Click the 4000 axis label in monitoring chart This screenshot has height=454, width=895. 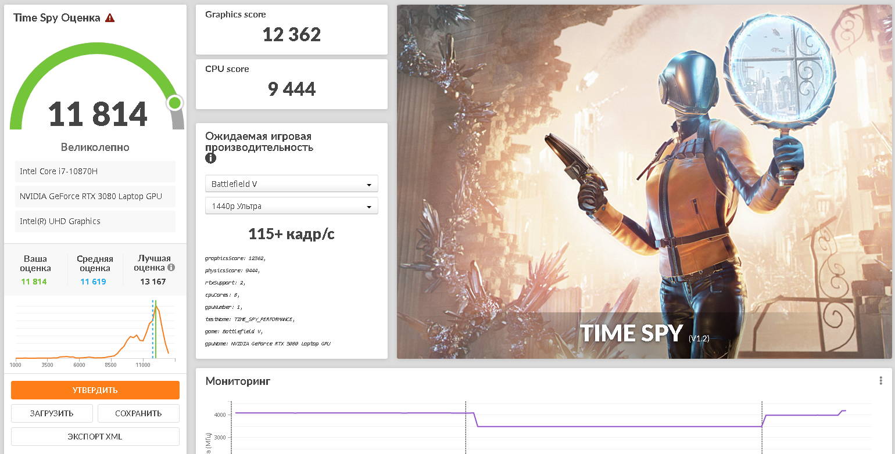coord(220,415)
